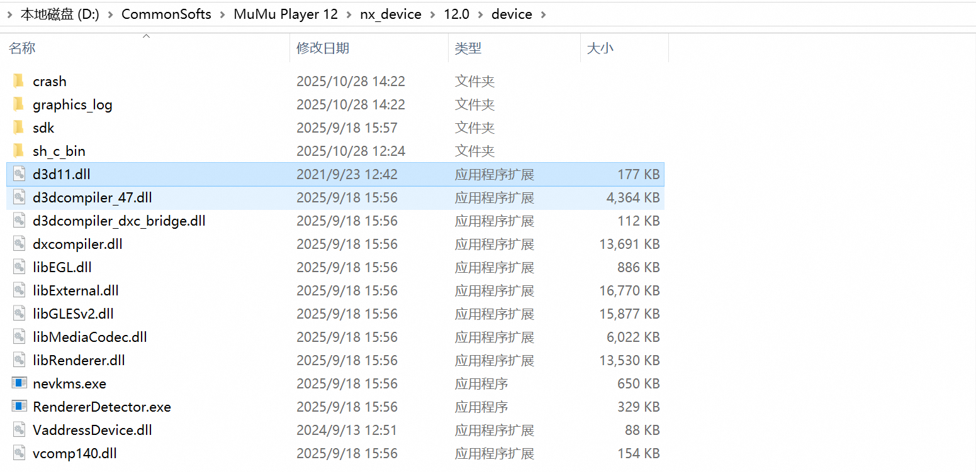Click the 4,364 KB size value
The width and height of the screenshot is (976, 472).
point(633,198)
